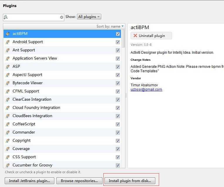Click the Cucumber for Groovy plugin icon

click(8, 165)
